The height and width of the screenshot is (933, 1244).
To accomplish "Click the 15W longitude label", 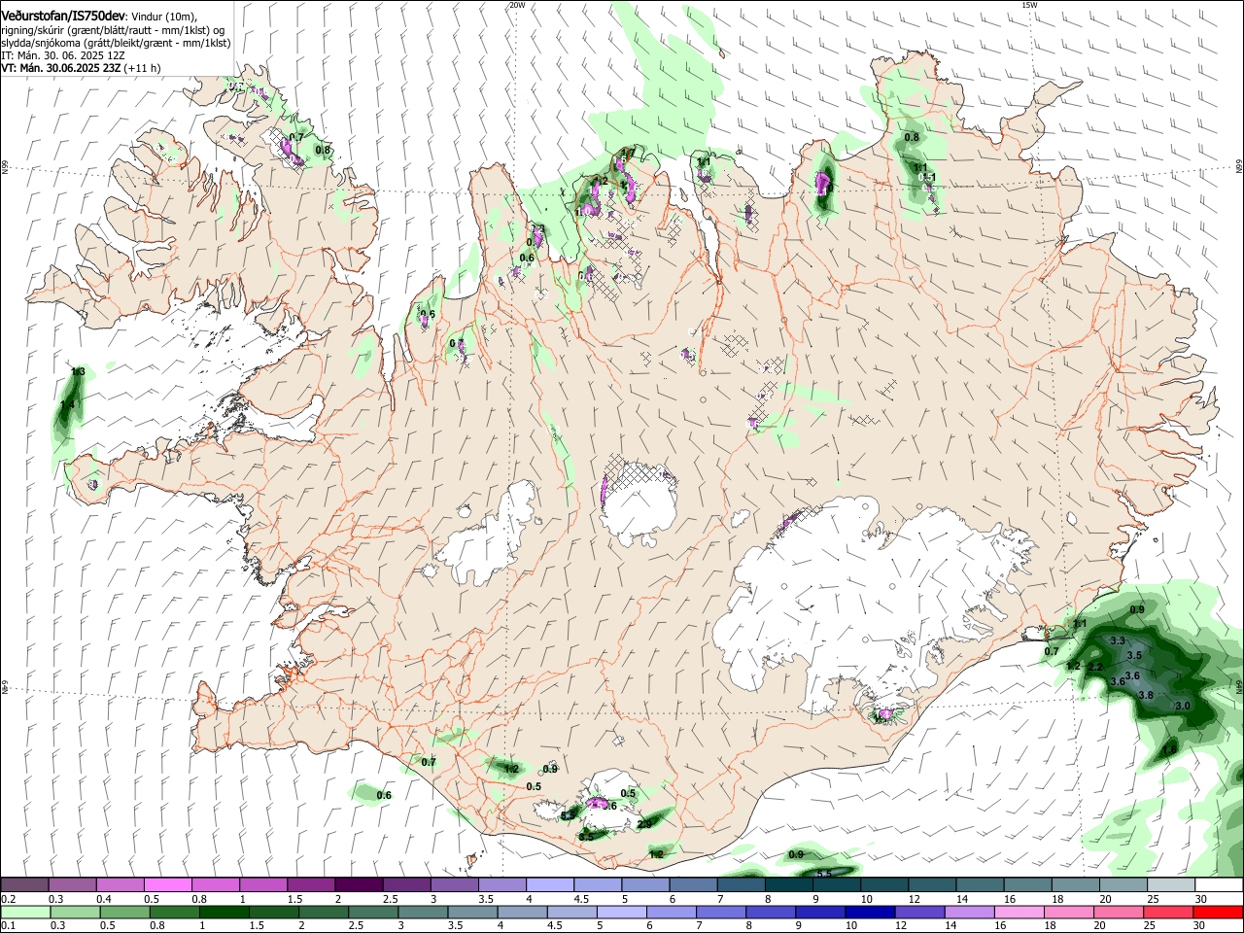I will coord(1029,5).
